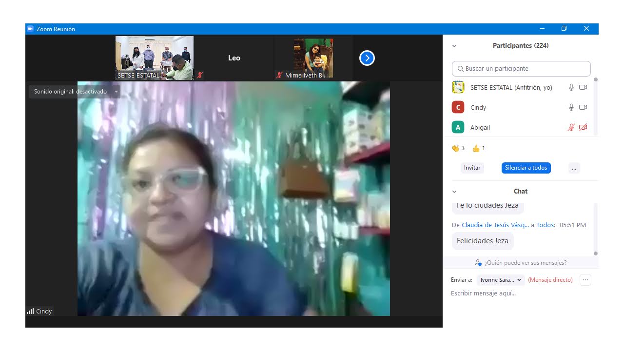
Task: Click SETSE ESTATAL avatar in participants list
Action: coord(458,87)
